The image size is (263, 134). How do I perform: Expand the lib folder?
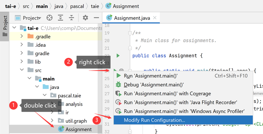click(22, 61)
